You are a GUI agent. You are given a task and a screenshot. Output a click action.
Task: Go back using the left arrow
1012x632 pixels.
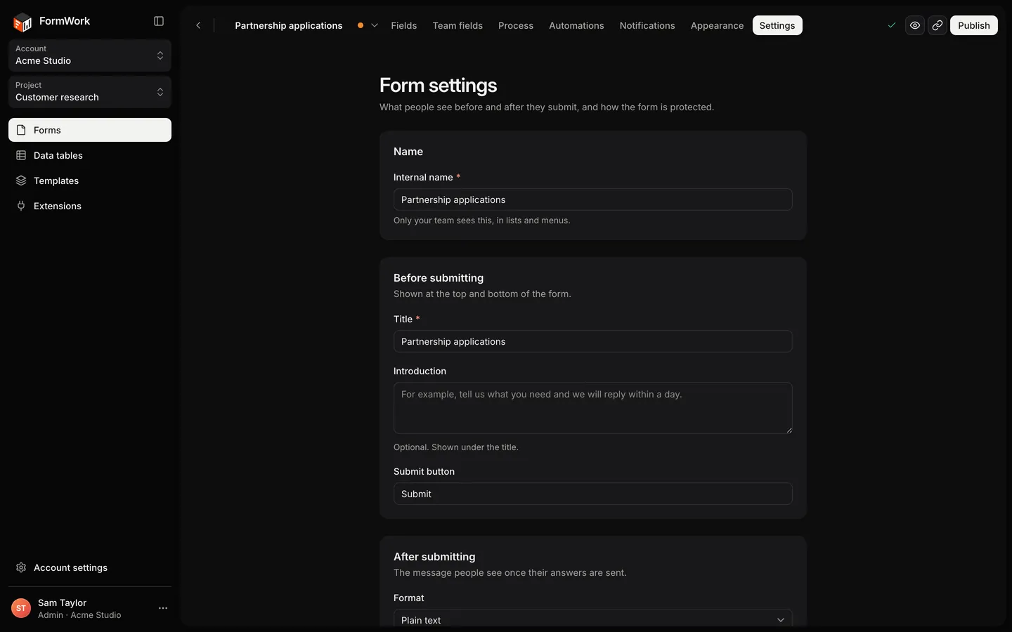(x=198, y=25)
